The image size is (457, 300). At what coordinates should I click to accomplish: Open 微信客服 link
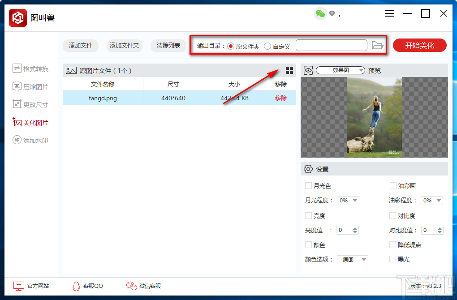click(x=150, y=286)
